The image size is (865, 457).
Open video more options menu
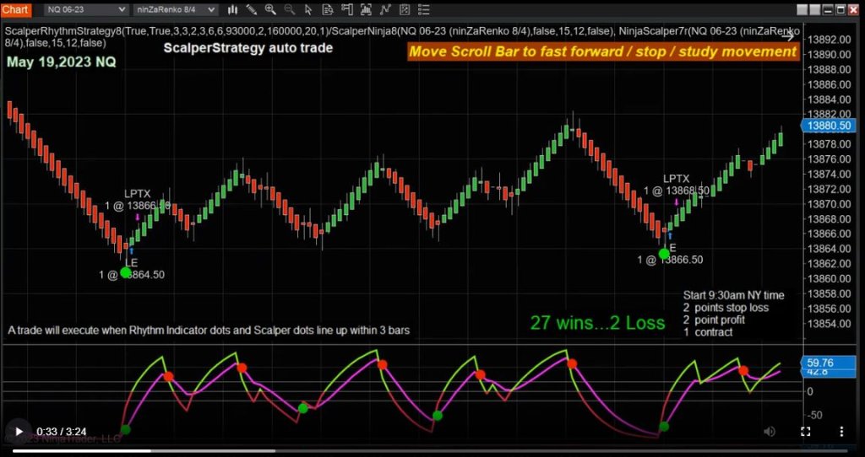pos(841,431)
